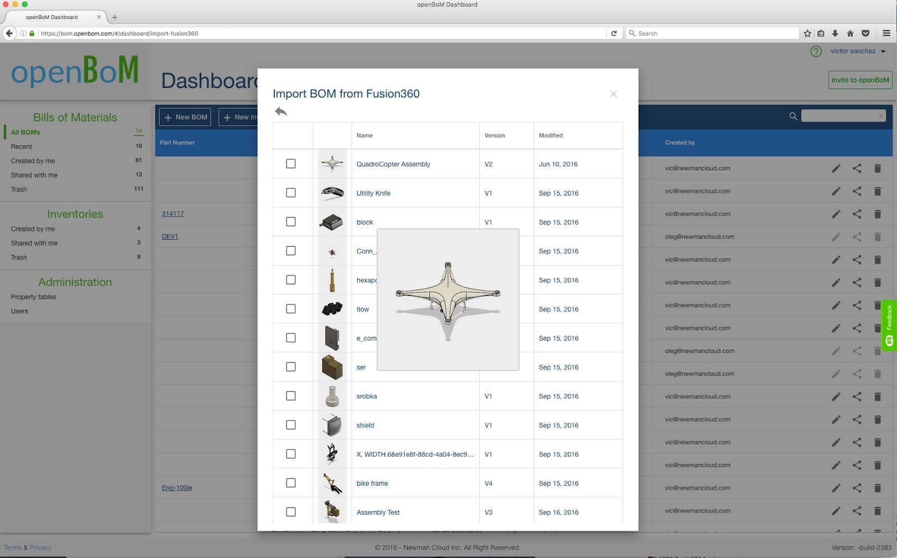This screenshot has width=897, height=558.
Task: Open a new browser tab
Action: point(114,17)
